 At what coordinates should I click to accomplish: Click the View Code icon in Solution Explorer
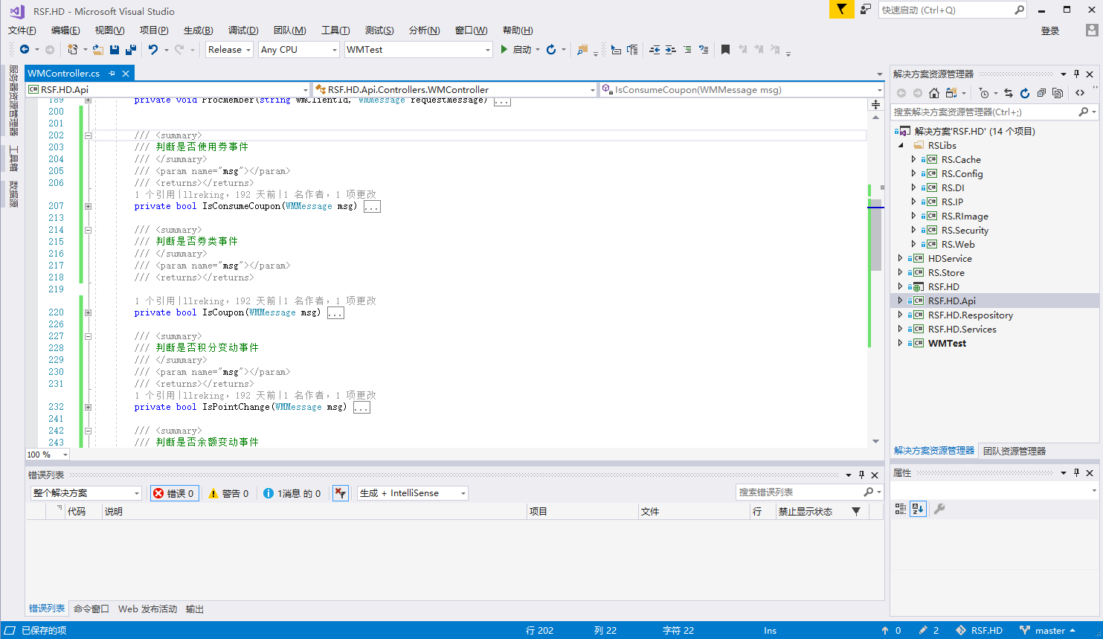pyautogui.click(x=1080, y=93)
